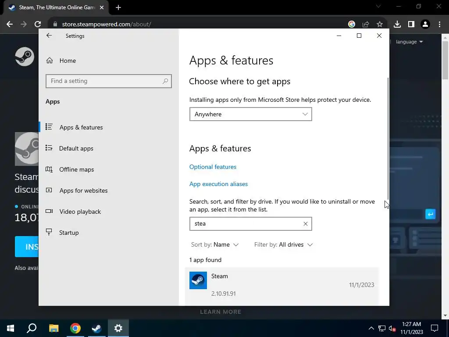Click Chrome page vertical scrollbar
The width and height of the screenshot is (449, 337).
(x=445, y=60)
